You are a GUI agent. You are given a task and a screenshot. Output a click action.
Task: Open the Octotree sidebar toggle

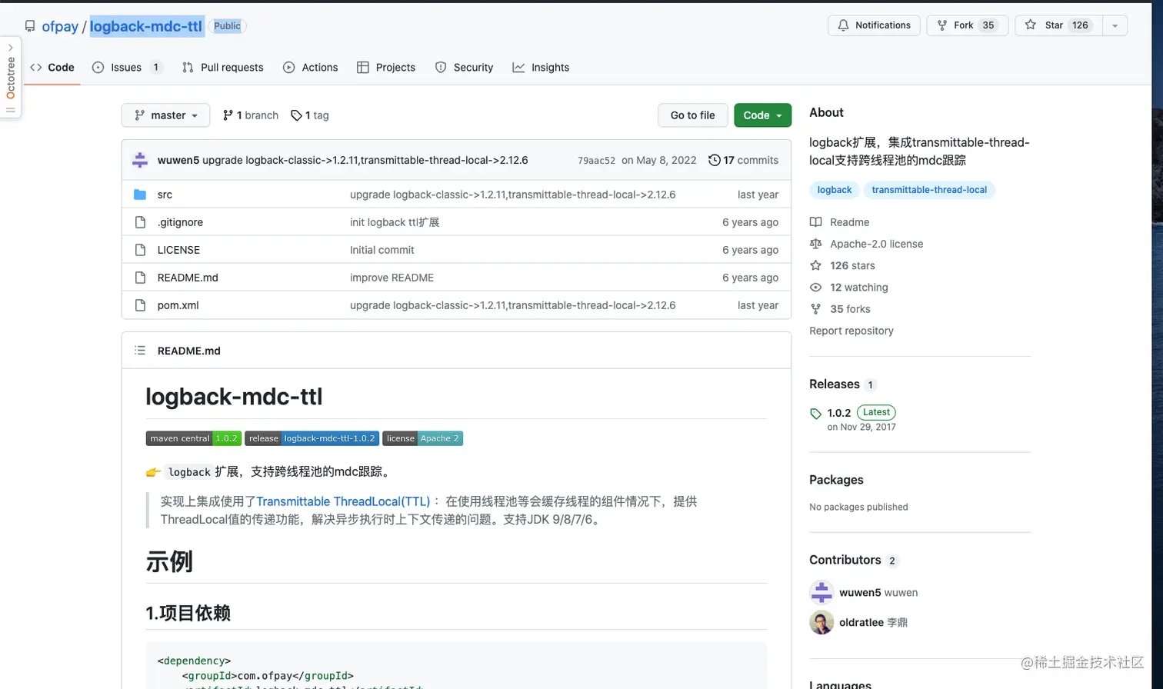coord(11,78)
